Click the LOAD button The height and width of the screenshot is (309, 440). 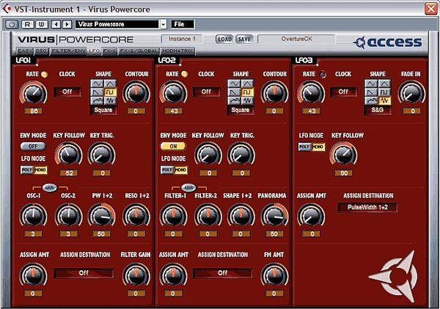pyautogui.click(x=224, y=40)
